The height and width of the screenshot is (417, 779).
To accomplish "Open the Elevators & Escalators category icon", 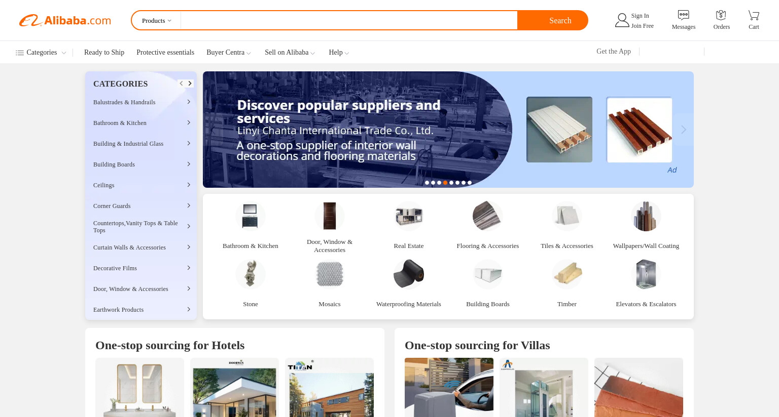I will [646, 274].
